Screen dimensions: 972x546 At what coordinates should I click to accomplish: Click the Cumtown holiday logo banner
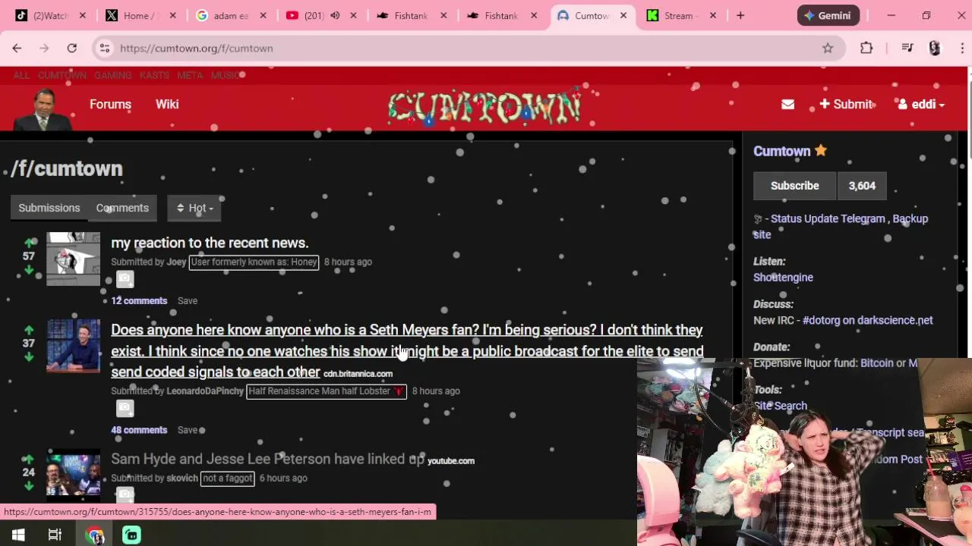[484, 107]
